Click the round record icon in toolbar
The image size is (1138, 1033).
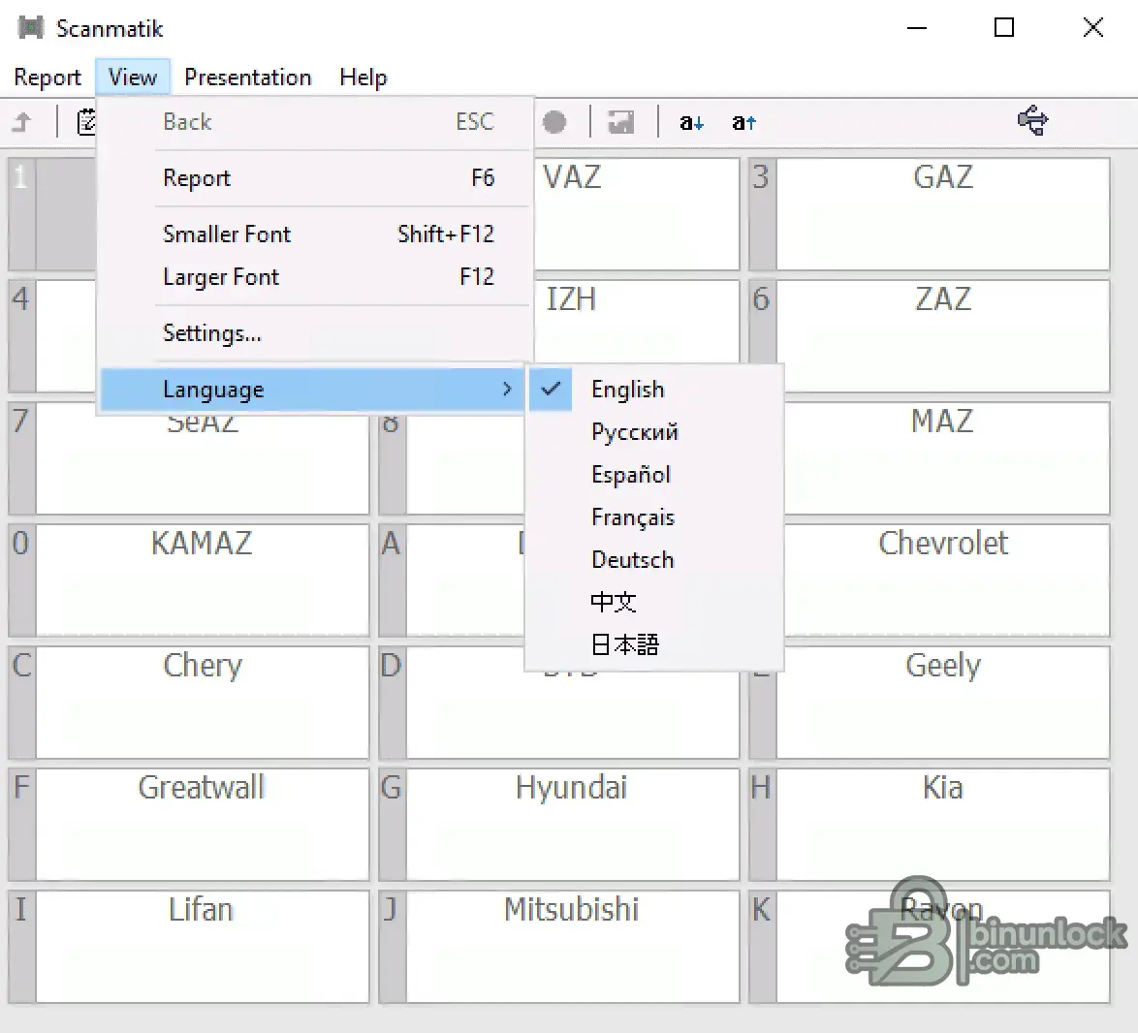click(554, 122)
